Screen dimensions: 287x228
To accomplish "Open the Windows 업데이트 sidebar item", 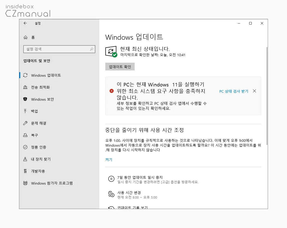I will pos(59,75).
